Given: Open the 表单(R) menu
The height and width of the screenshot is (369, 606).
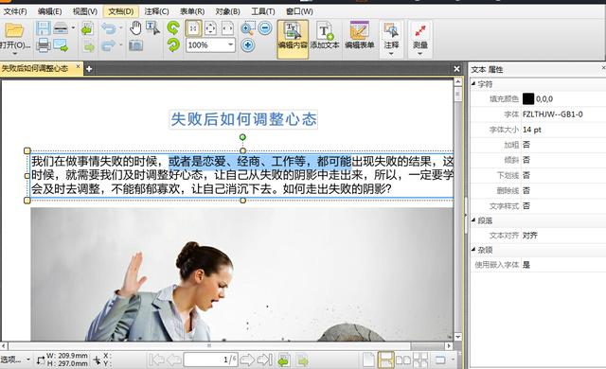Looking at the screenshot, I should click(x=192, y=11).
